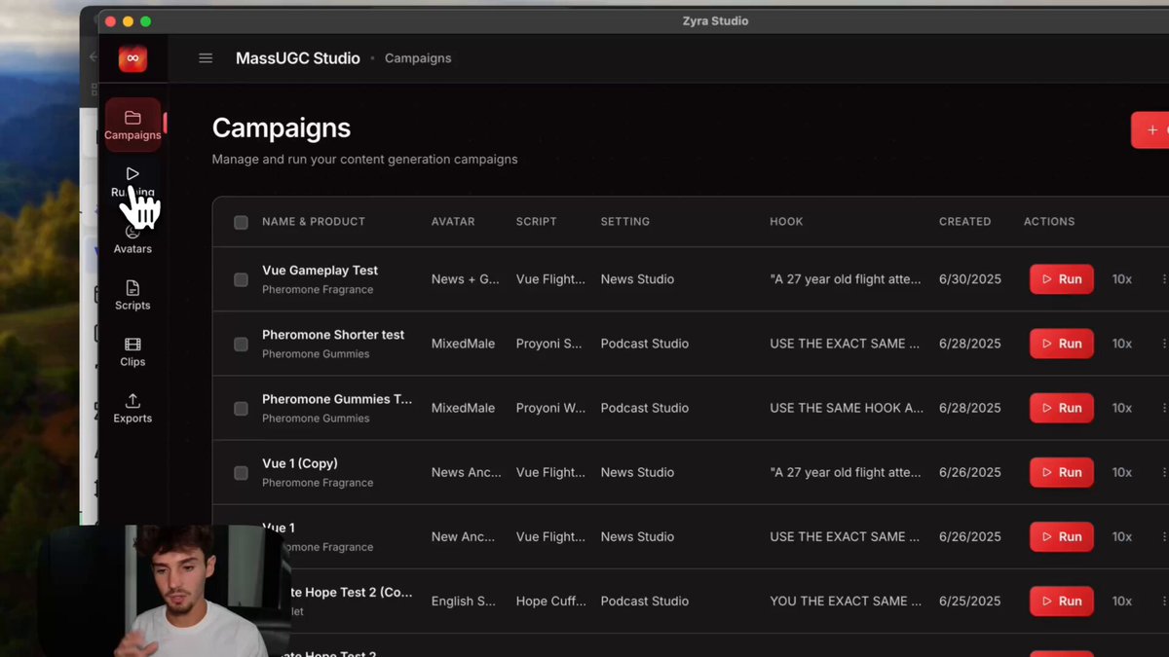This screenshot has height=657, width=1169.
Task: Click the CREATED column header
Action: click(965, 222)
